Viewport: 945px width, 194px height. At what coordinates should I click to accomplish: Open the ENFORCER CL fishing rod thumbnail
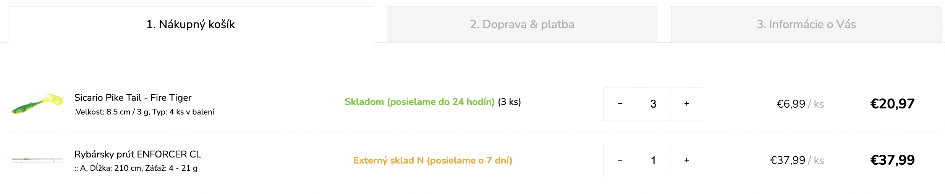click(37, 160)
